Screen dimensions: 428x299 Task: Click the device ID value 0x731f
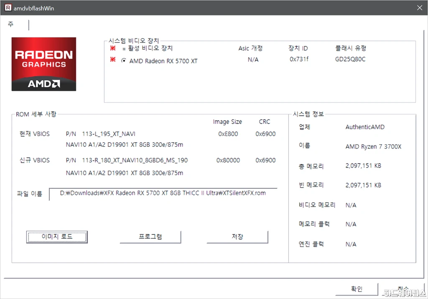[299, 59]
